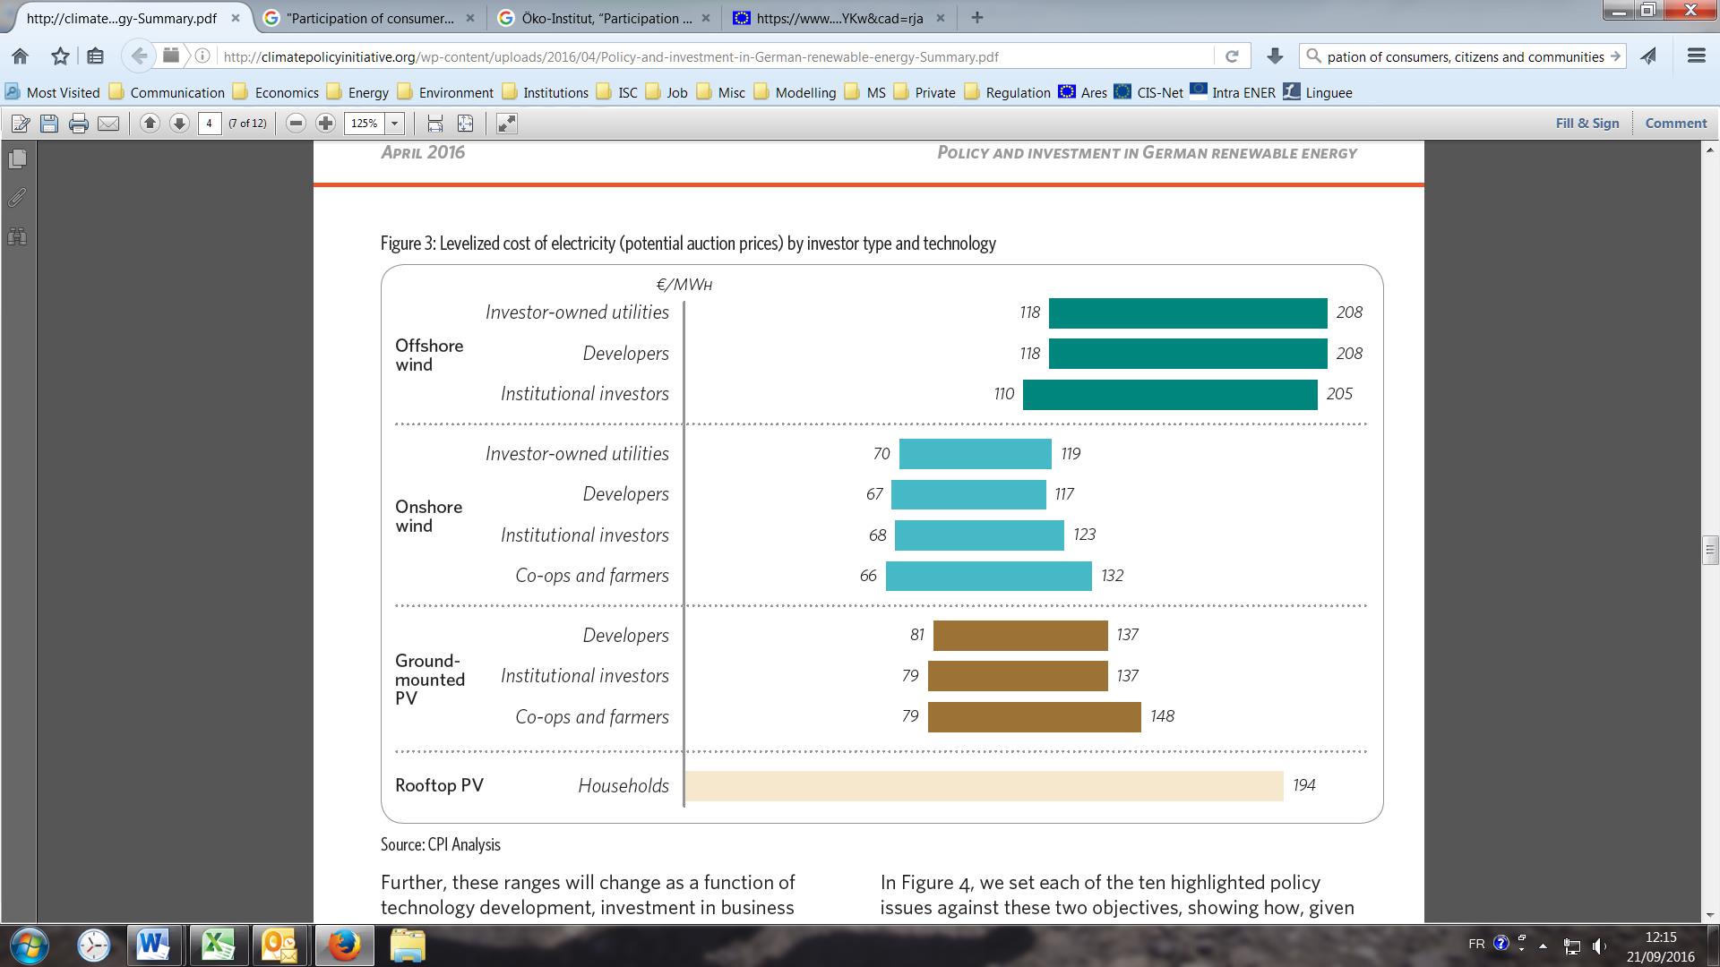Screen dimensions: 1720x967
Task: Enable fit full page view
Action: [465, 124]
